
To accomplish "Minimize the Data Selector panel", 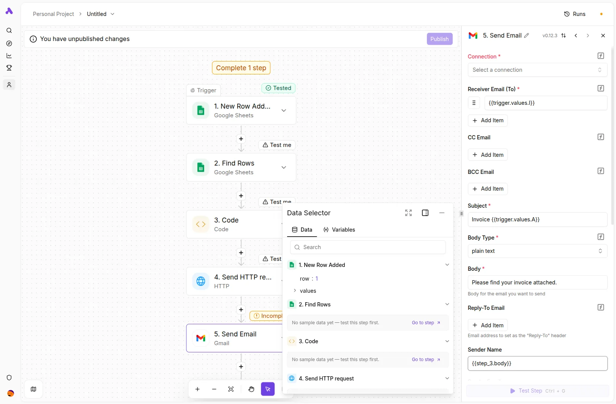I will (x=442, y=213).
